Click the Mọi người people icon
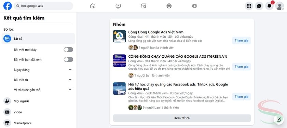 7,101
